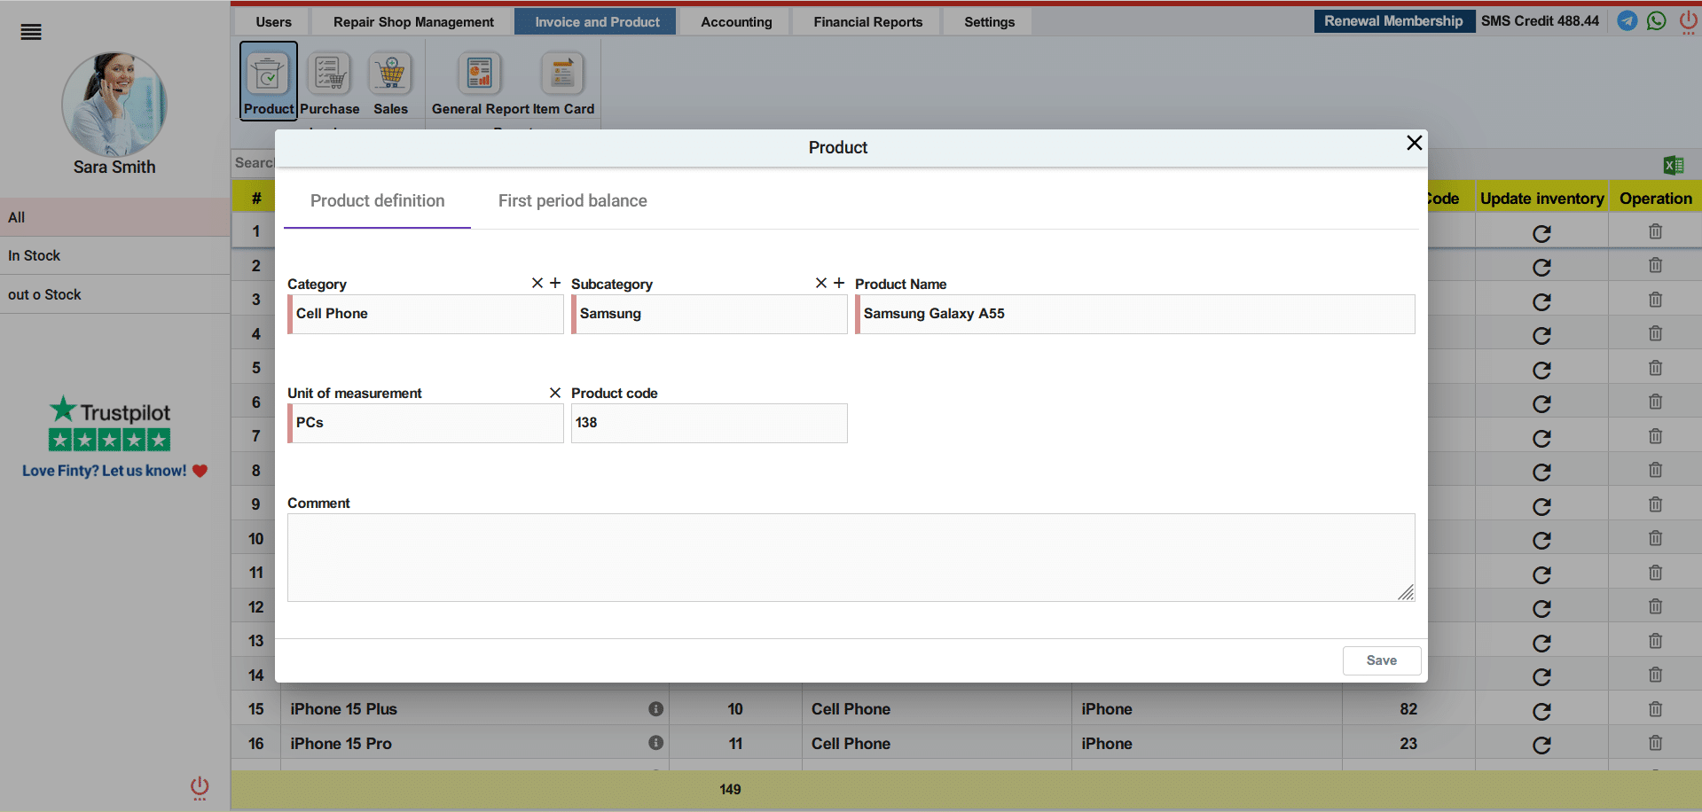Open the Accounting menu

point(736,22)
